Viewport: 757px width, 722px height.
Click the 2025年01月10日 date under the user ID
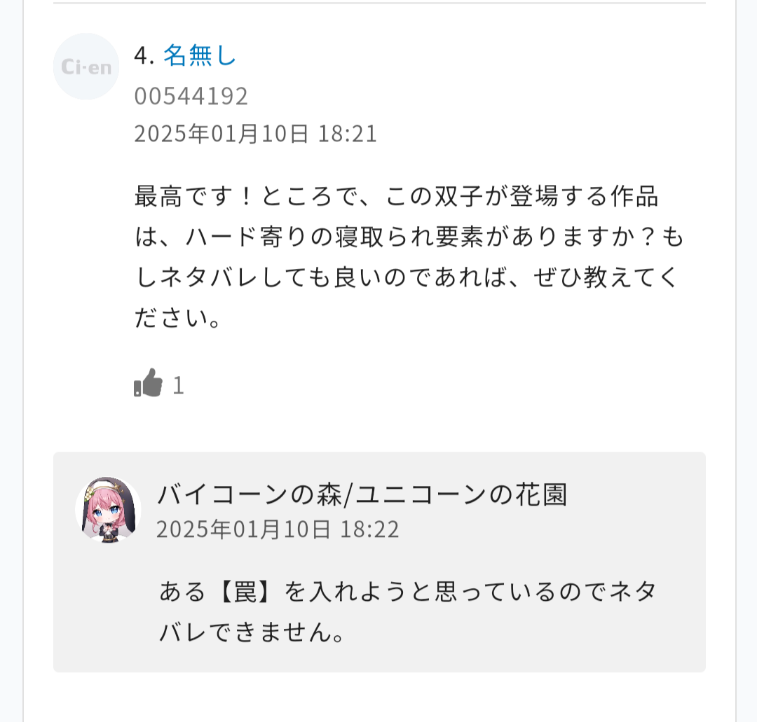221,133
